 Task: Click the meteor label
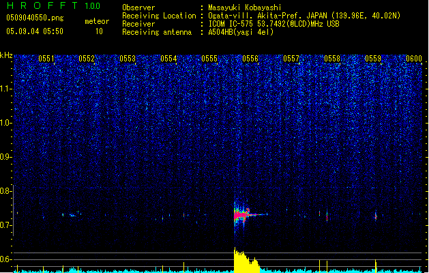coord(97,21)
